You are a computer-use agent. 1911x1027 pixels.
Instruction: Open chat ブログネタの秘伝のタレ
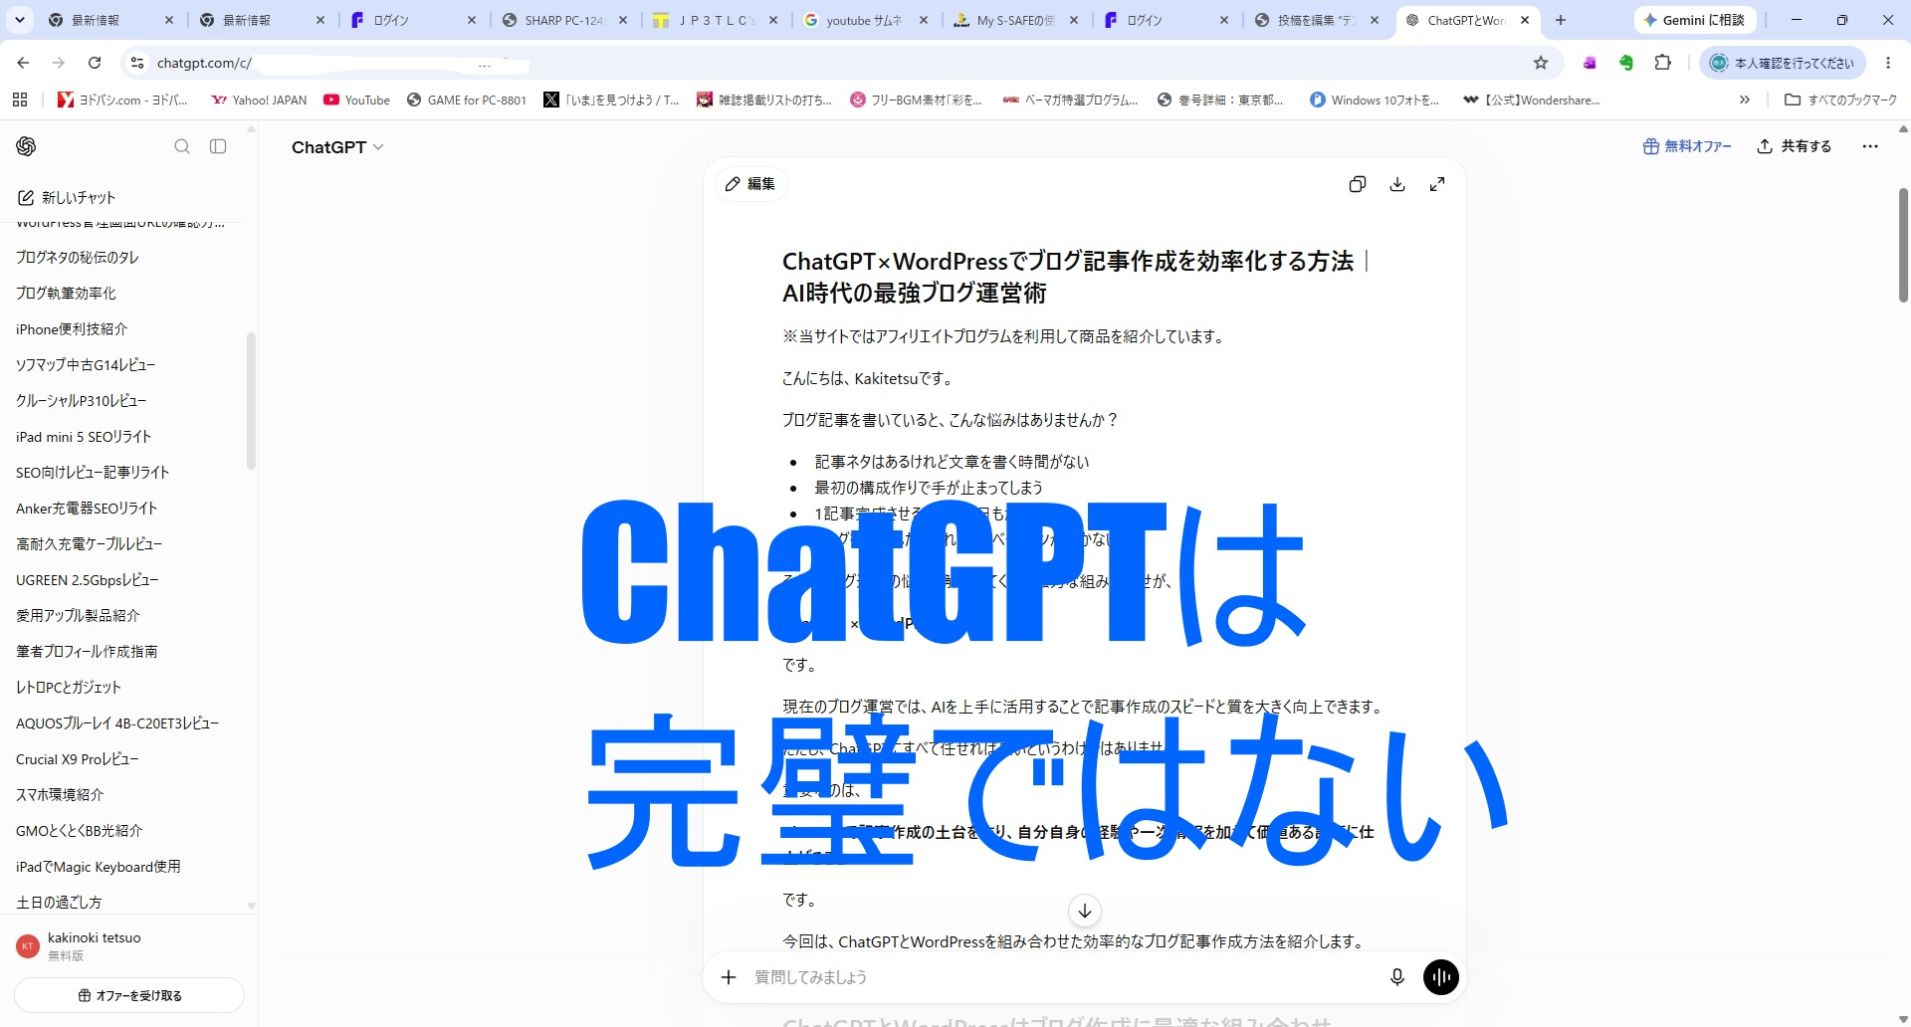(x=78, y=257)
